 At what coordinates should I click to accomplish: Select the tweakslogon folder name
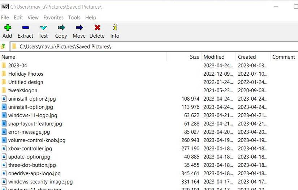pos(23,90)
